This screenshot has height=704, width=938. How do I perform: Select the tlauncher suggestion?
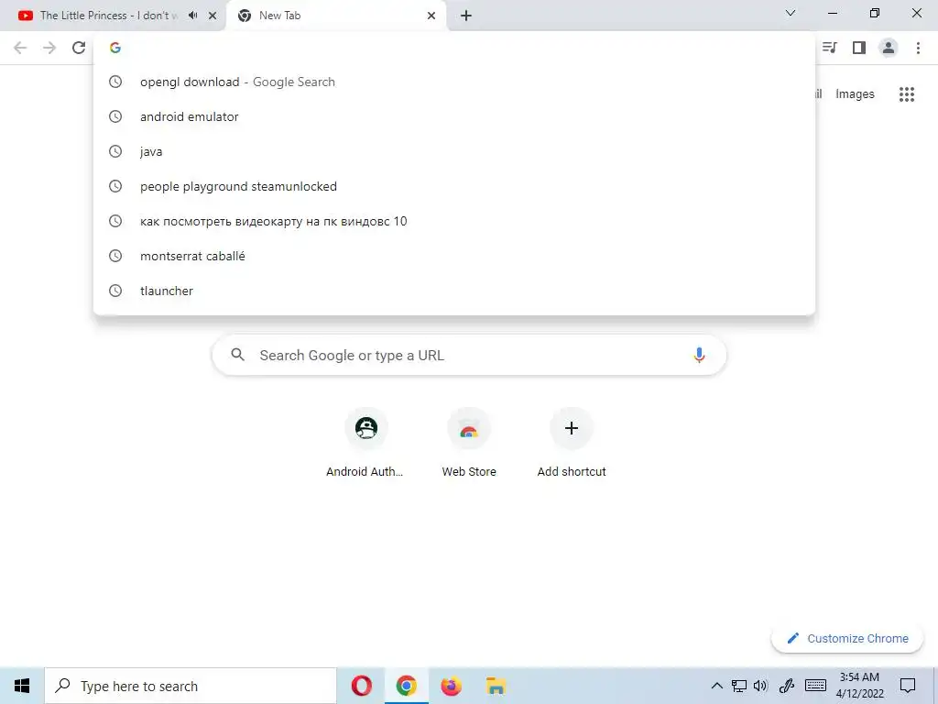[454, 291]
